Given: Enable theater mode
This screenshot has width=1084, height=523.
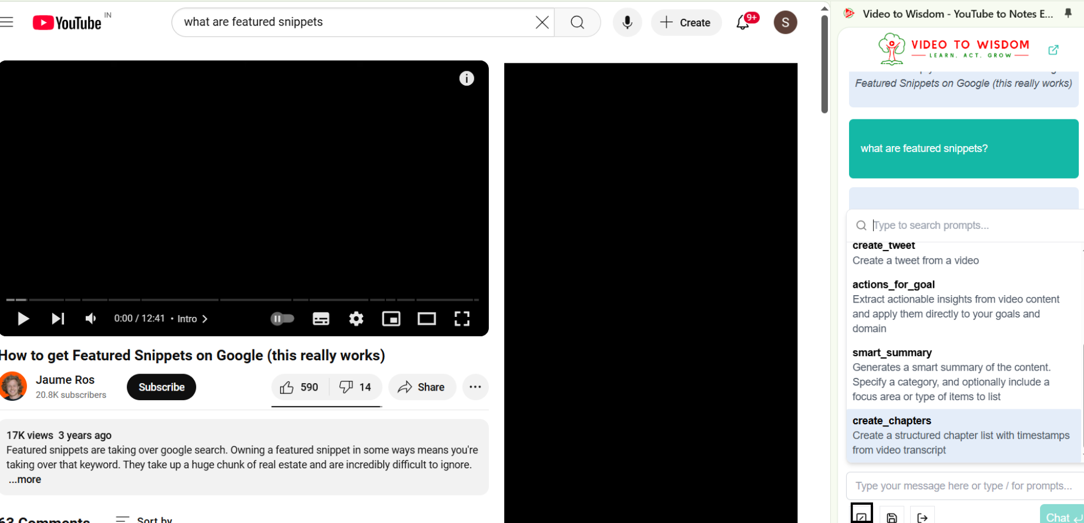Looking at the screenshot, I should (x=427, y=319).
